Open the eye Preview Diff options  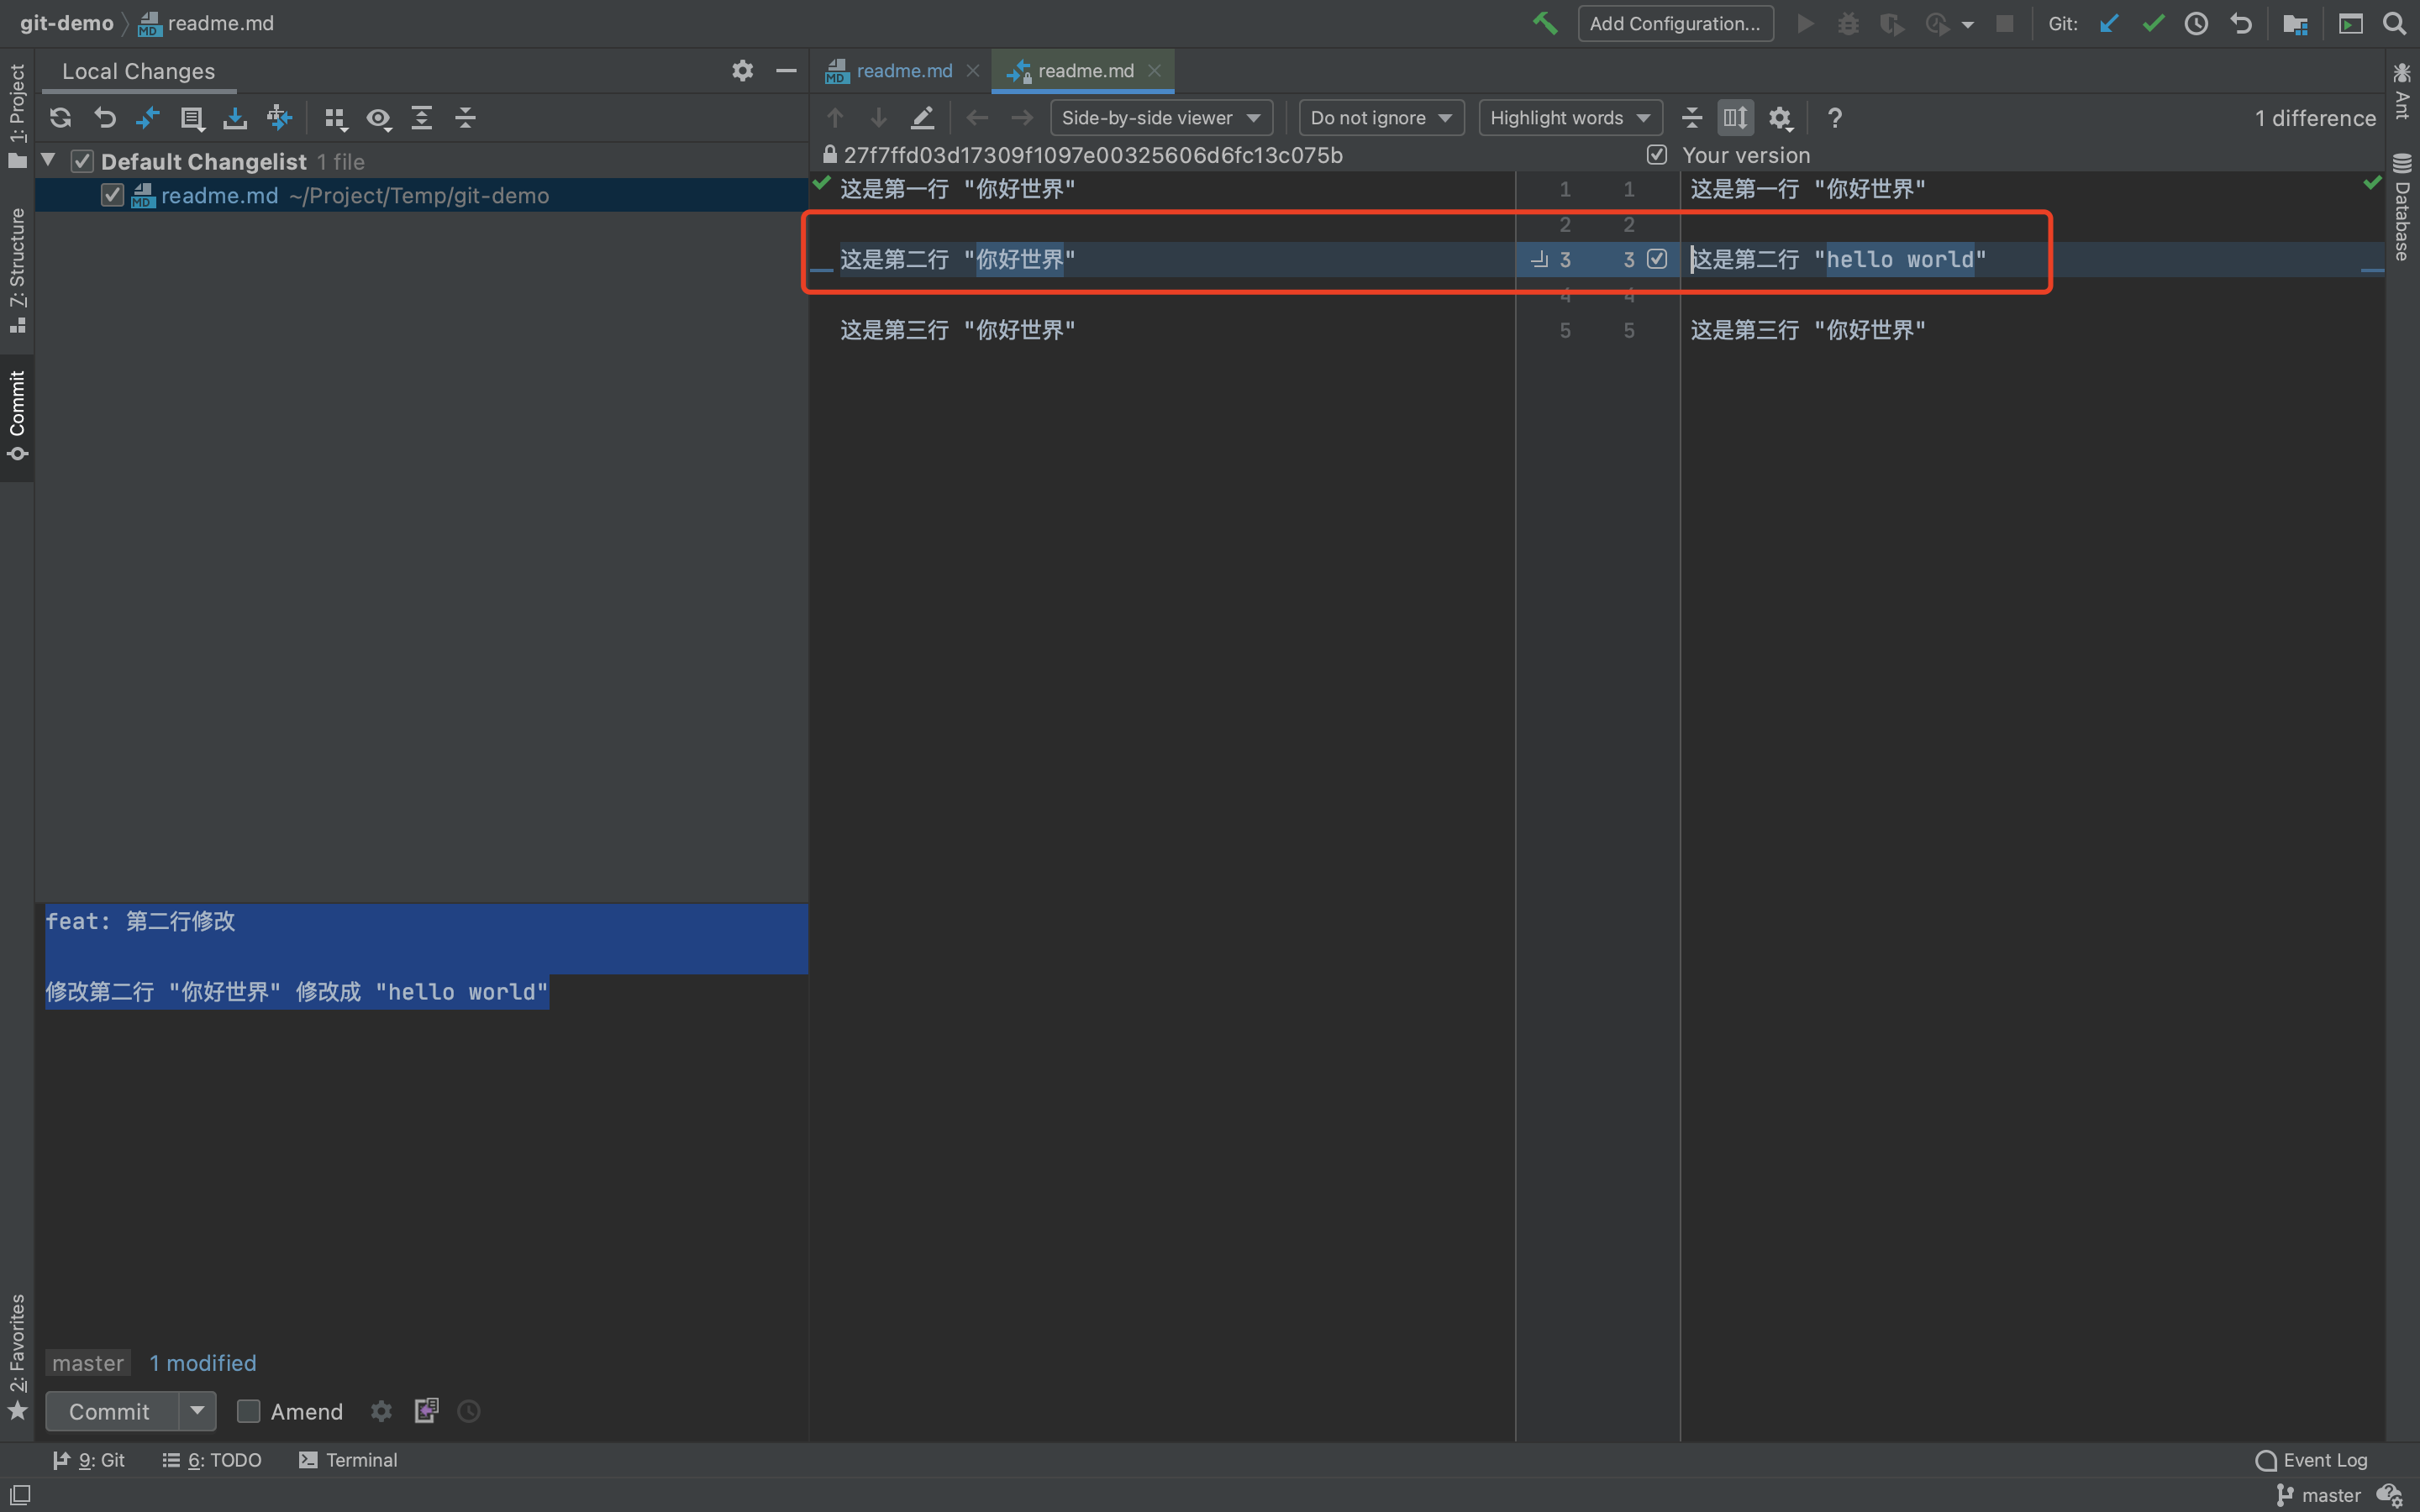pyautogui.click(x=378, y=118)
